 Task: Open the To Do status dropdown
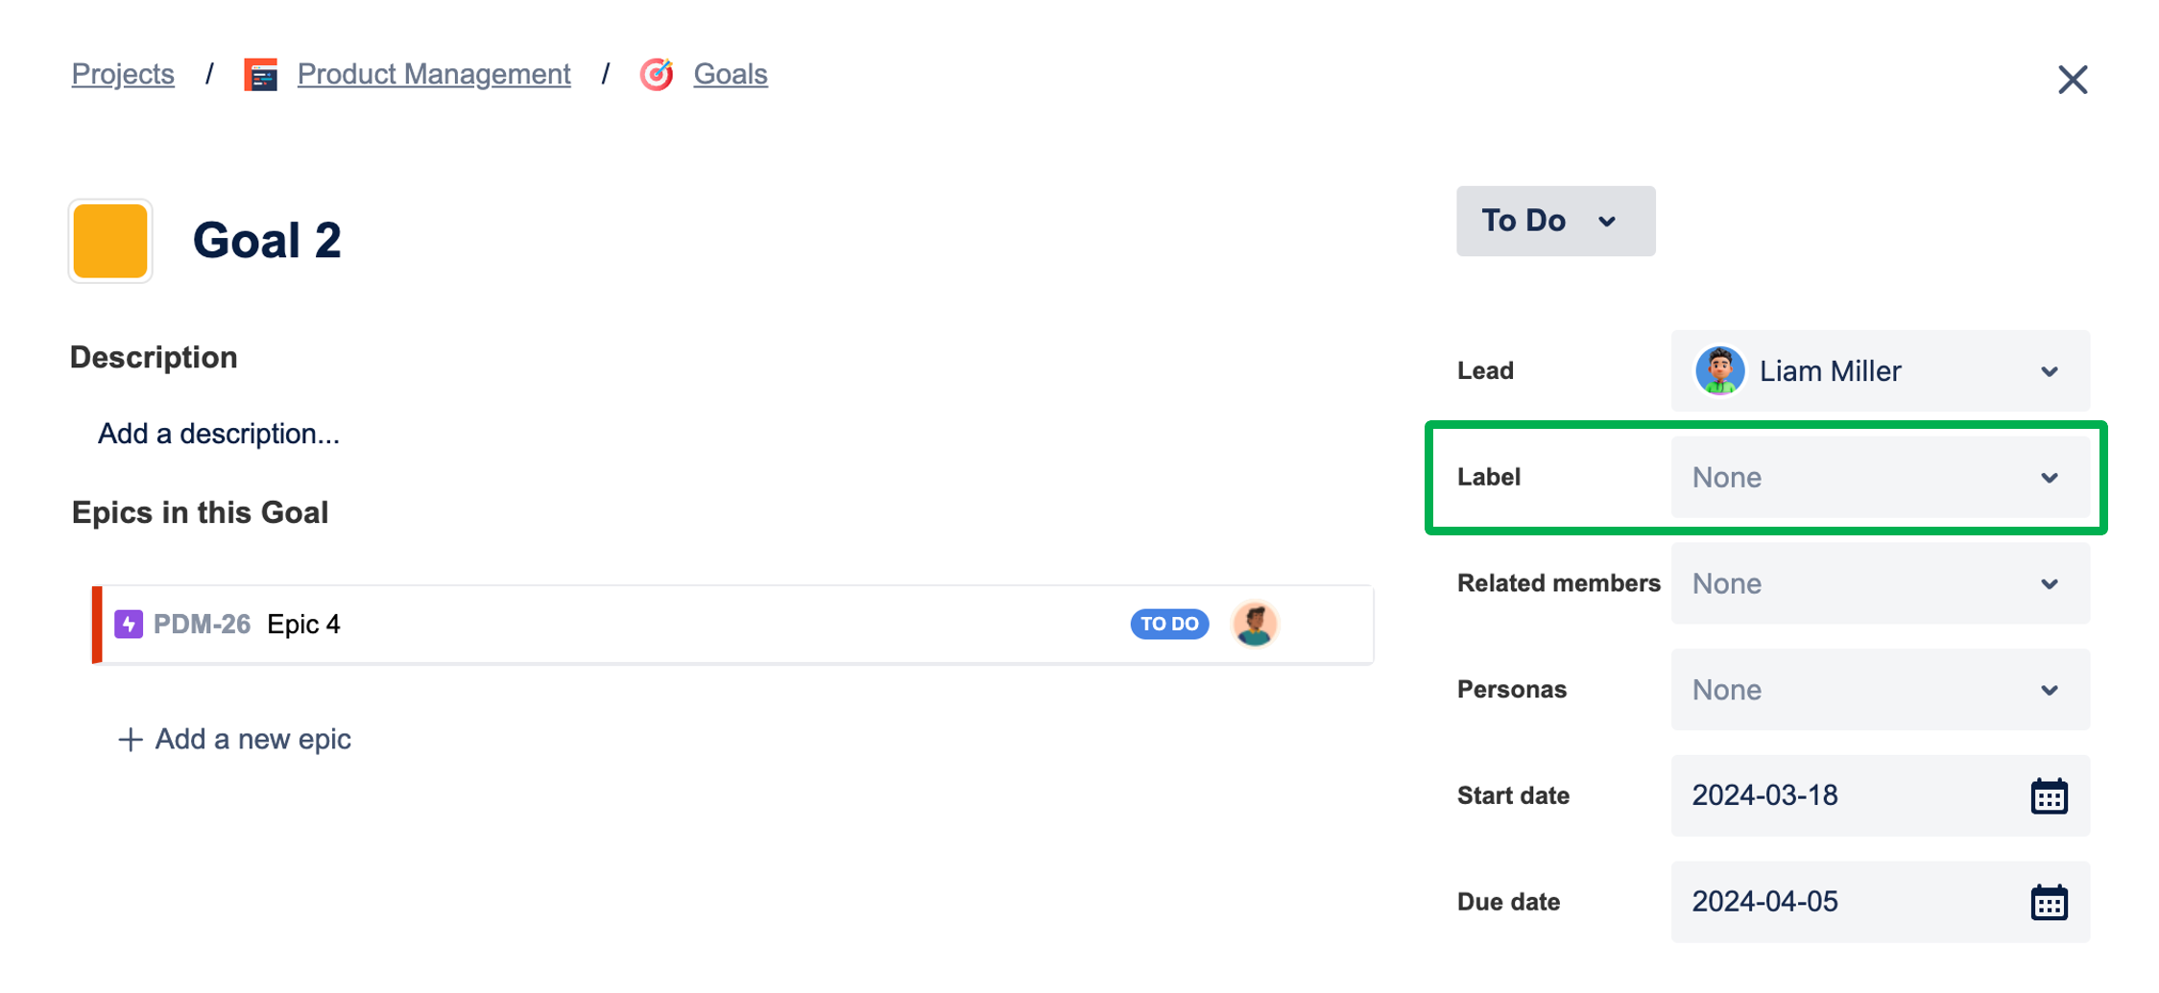pos(1555,222)
